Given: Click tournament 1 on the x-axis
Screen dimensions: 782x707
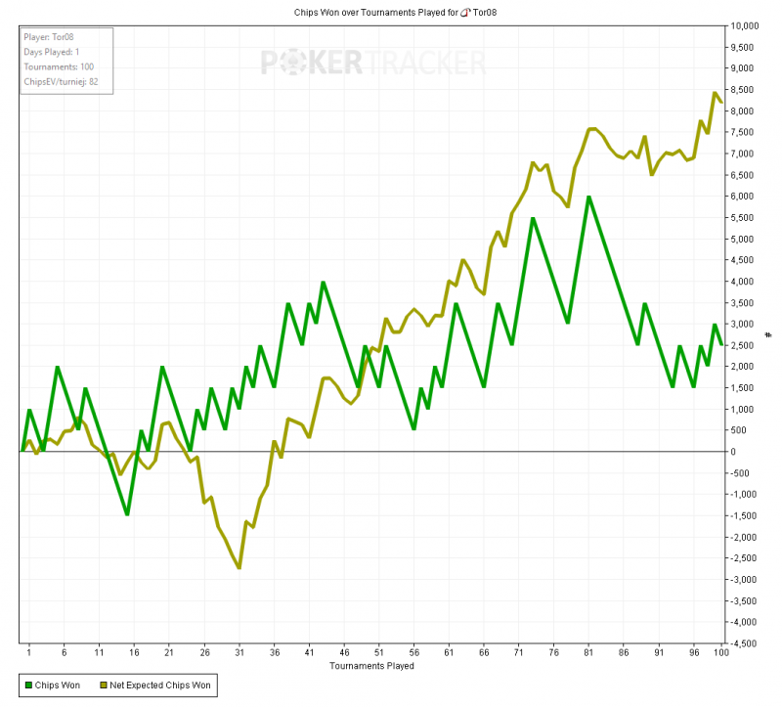Looking at the screenshot, I should click(x=29, y=652).
